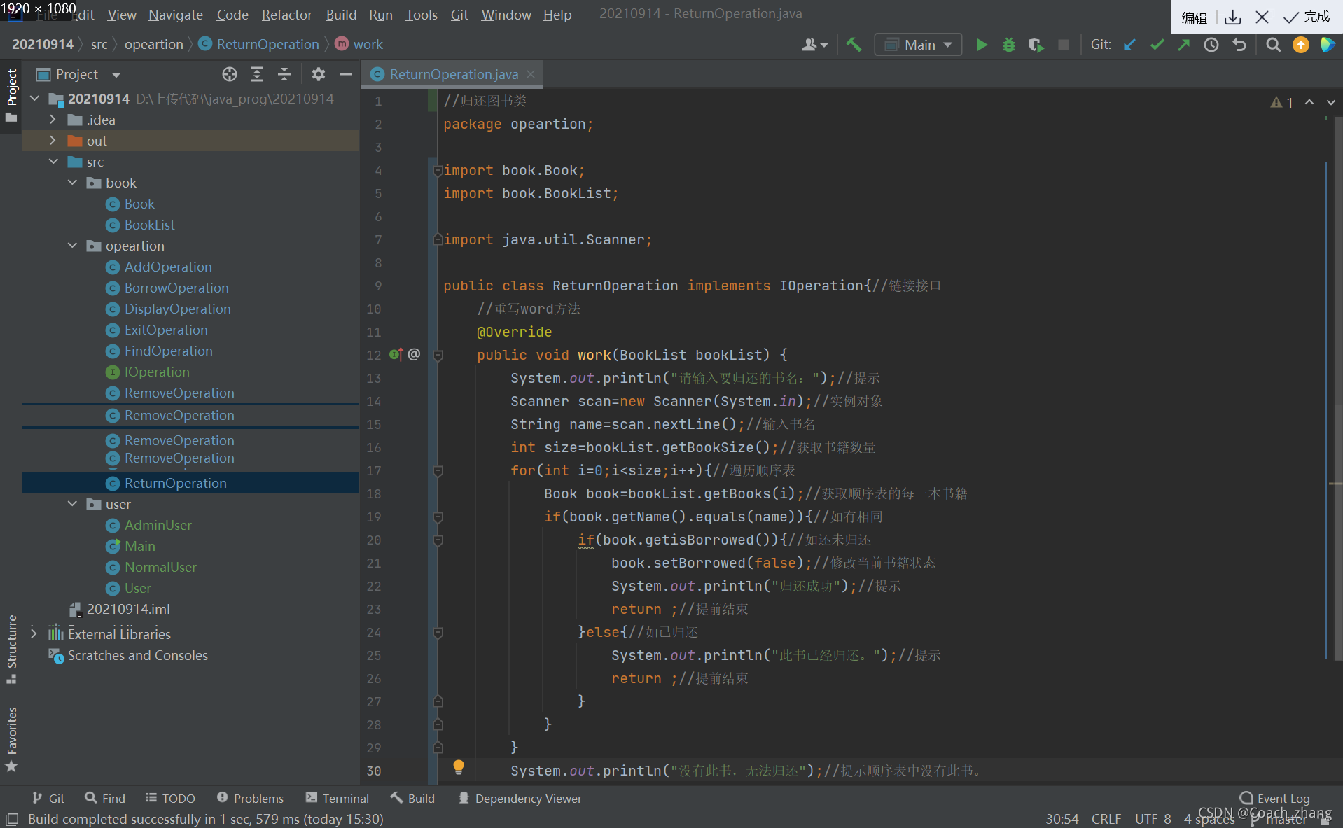Go to previous highlighted error up arrow
1343x828 pixels.
[x=1309, y=102]
